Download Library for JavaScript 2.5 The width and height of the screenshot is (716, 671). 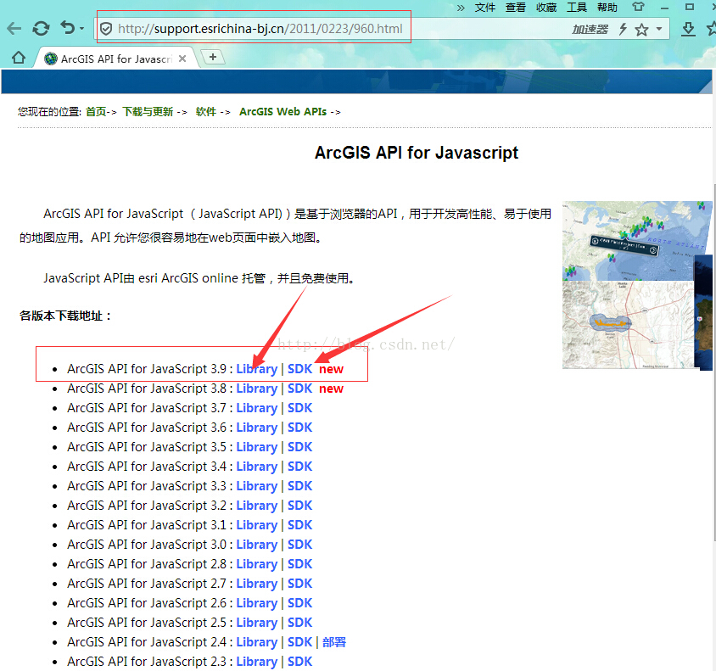coord(257,623)
